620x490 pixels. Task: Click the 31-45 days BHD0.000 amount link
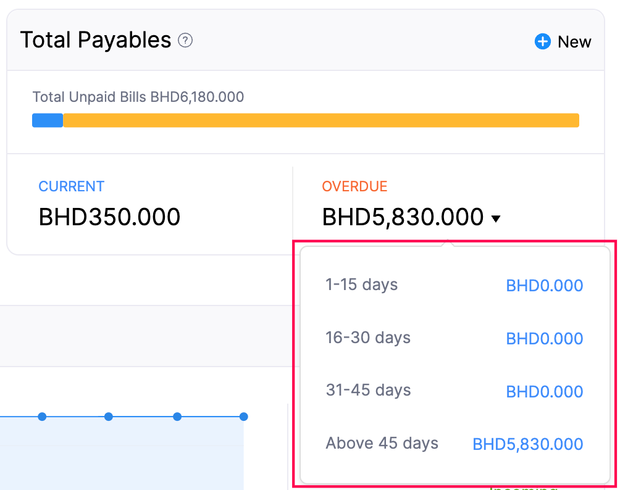click(544, 391)
